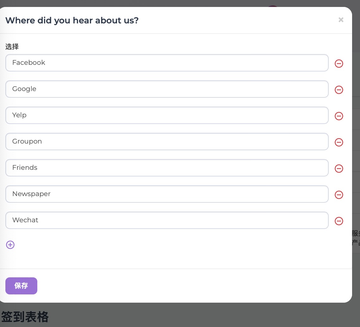The image size is (360, 327).
Task: Remove the Wechat option
Action: click(x=339, y=221)
